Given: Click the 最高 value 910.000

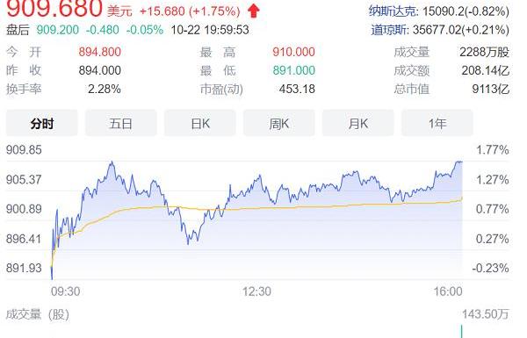Looking at the screenshot, I should tap(293, 52).
